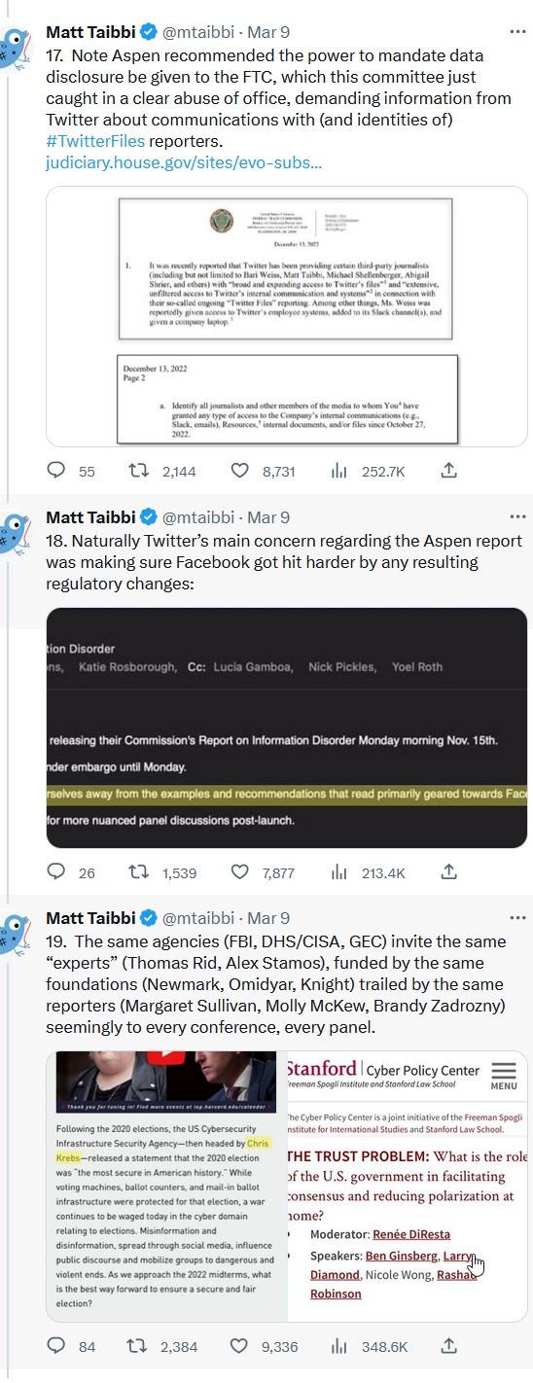Viewport: 533px width, 1383px height.
Task: Reply to tweet 17 about the FTC
Action: point(56,471)
